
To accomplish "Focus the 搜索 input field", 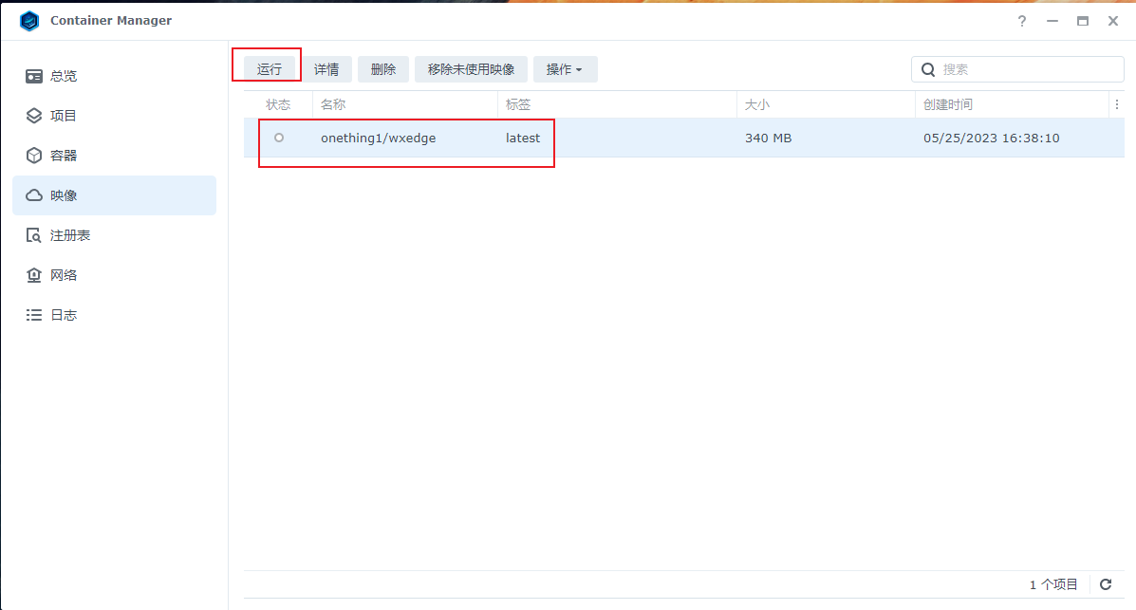I will click(x=1017, y=69).
